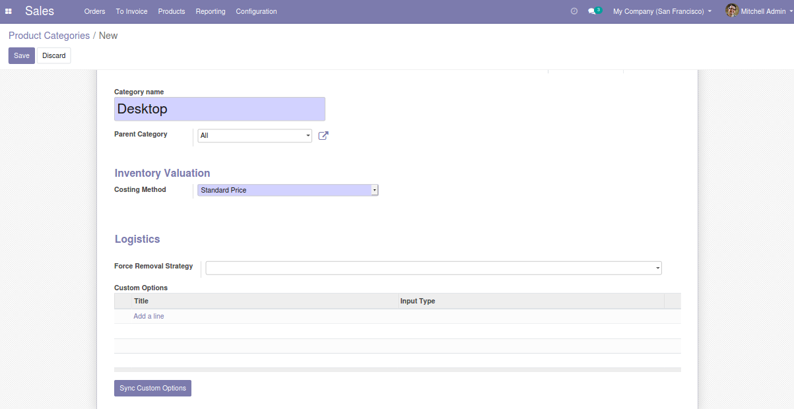Image resolution: width=794 pixels, height=409 pixels.
Task: Click Sync Custom Options button
Action: (152, 388)
